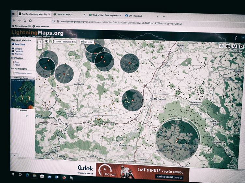Open the calendar time 15:11:28 control

pyautogui.click(x=87, y=42)
